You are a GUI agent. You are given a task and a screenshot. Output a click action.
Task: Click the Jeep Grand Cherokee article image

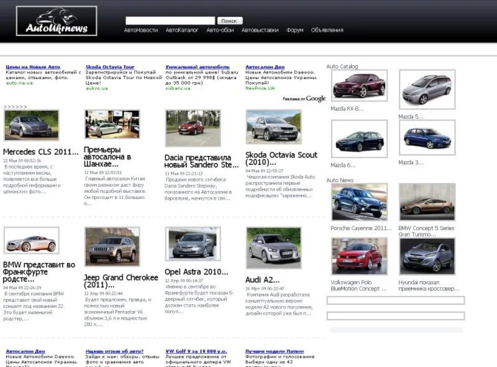[x=112, y=246]
